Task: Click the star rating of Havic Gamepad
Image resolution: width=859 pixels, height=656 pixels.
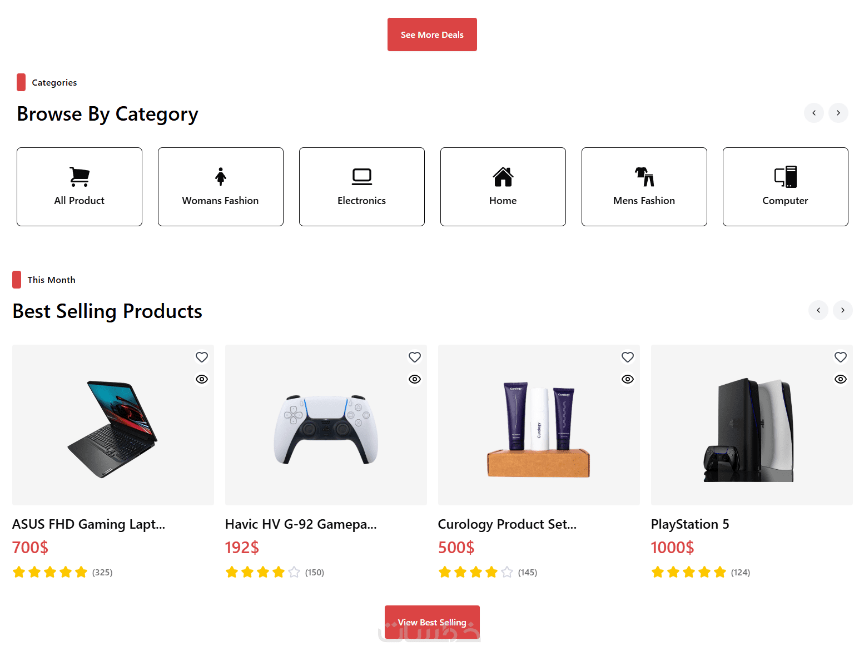Action: click(x=263, y=572)
